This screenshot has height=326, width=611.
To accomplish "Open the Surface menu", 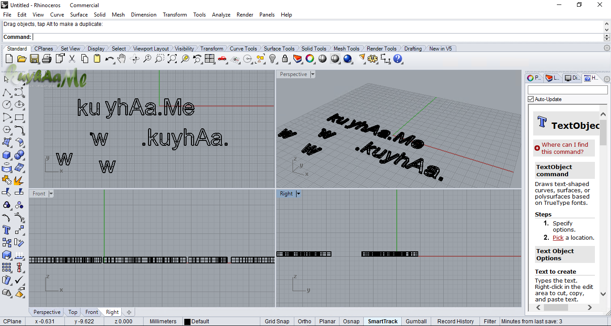I will pos(79,15).
